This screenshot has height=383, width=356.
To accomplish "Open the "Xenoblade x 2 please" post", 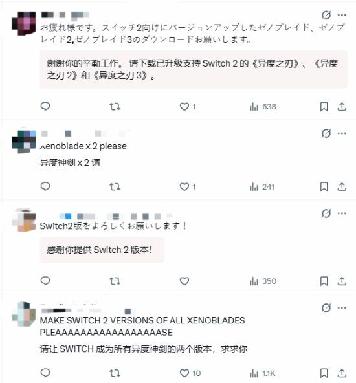I will coord(83,146).
